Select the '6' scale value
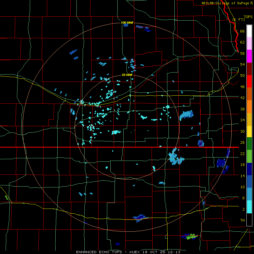The image size is (254, 254). (243, 198)
